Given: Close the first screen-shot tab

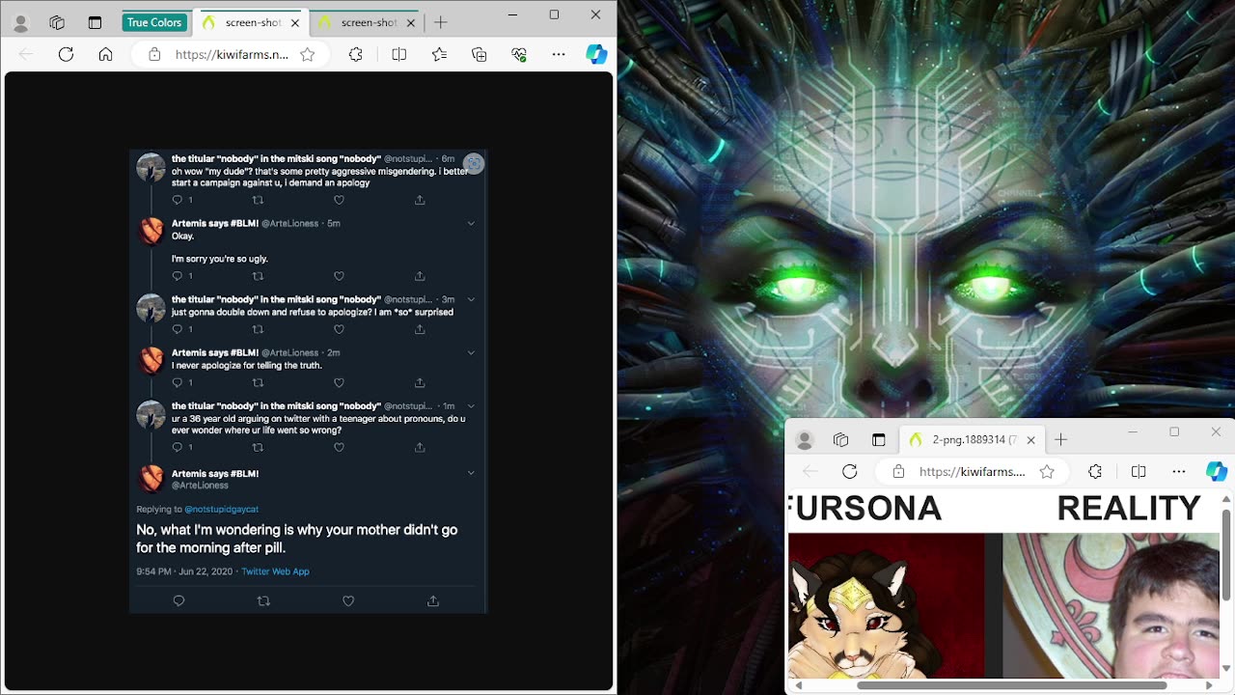Looking at the screenshot, I should pos(295,22).
